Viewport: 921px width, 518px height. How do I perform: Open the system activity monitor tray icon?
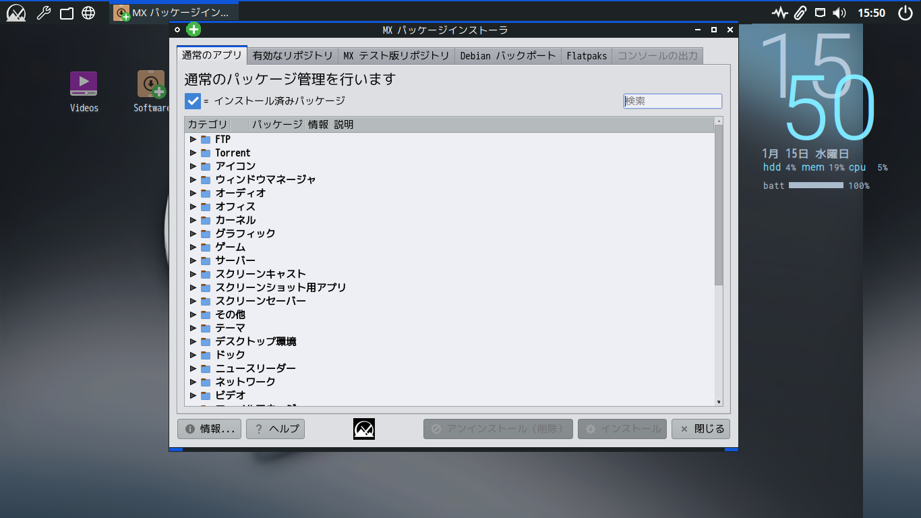pos(780,13)
